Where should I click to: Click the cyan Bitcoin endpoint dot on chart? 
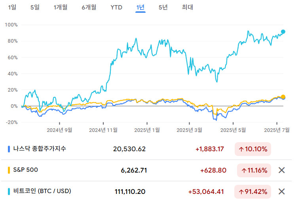coord(283,32)
